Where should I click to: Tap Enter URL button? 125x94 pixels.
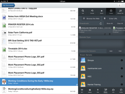click(112, 19)
